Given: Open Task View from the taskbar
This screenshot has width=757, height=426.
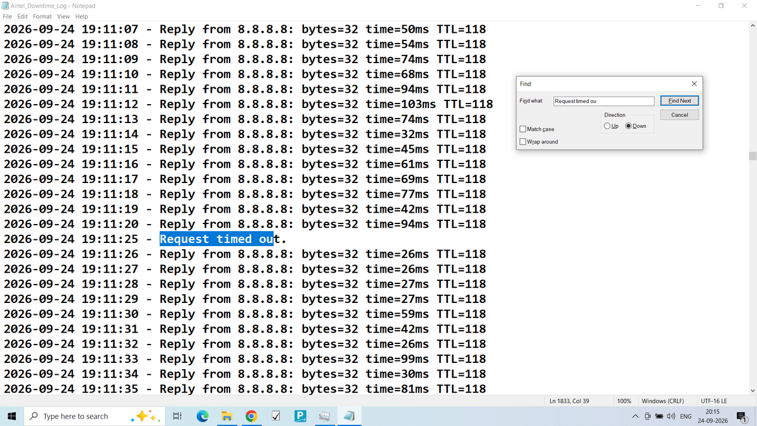Looking at the screenshot, I should [x=177, y=417].
